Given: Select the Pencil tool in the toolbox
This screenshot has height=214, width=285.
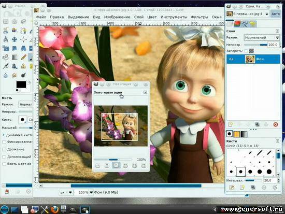Looking at the screenshot, I should 23,58.
